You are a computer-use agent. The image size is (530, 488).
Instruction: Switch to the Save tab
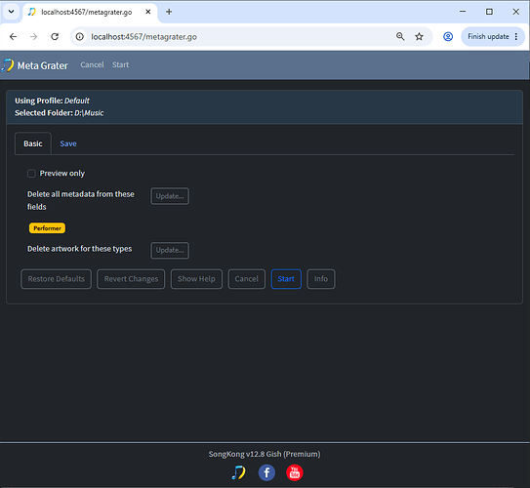coord(68,143)
